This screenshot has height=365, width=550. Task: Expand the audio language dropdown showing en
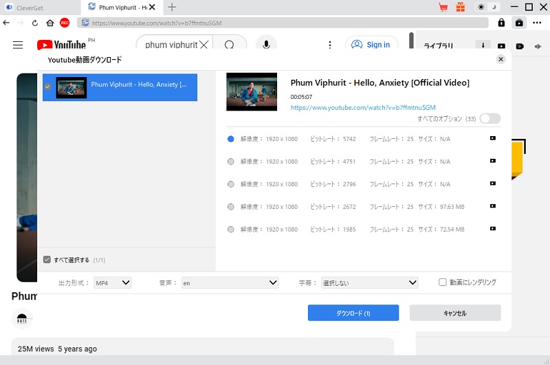(229, 283)
